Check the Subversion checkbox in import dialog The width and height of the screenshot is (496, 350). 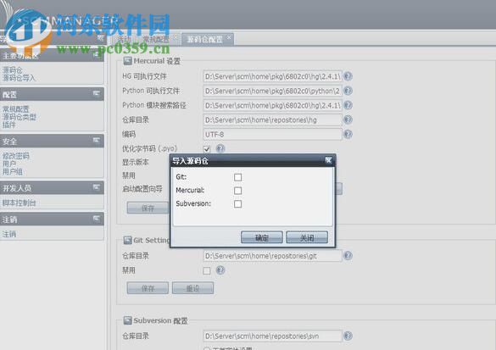tap(238, 204)
